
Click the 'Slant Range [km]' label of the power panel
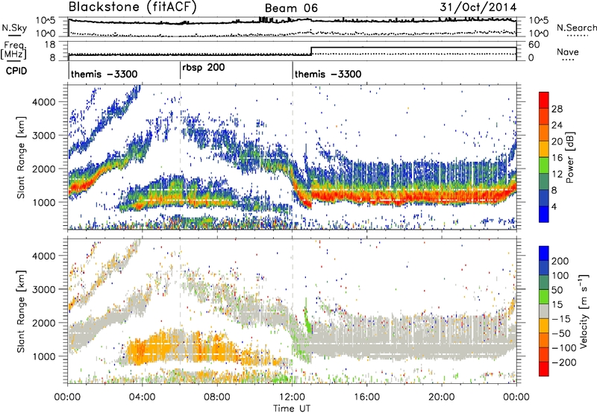coord(21,157)
